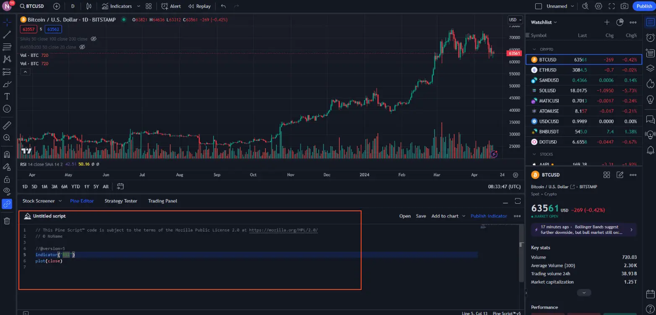The width and height of the screenshot is (656, 315).
Task: Open the USD currency dropdown
Action: (515, 20)
